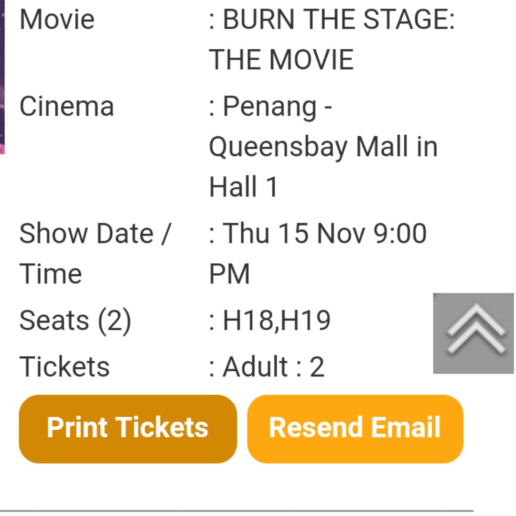Screen dimensions: 516x516
Task: Click the Time label text
Action: tap(51, 274)
